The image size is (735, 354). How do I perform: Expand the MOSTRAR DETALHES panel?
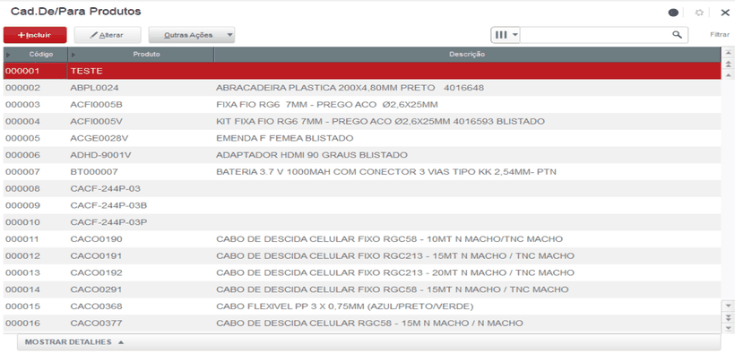point(368,342)
